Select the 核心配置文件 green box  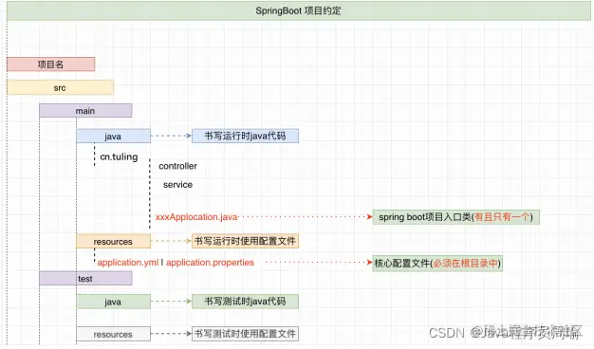point(437,263)
